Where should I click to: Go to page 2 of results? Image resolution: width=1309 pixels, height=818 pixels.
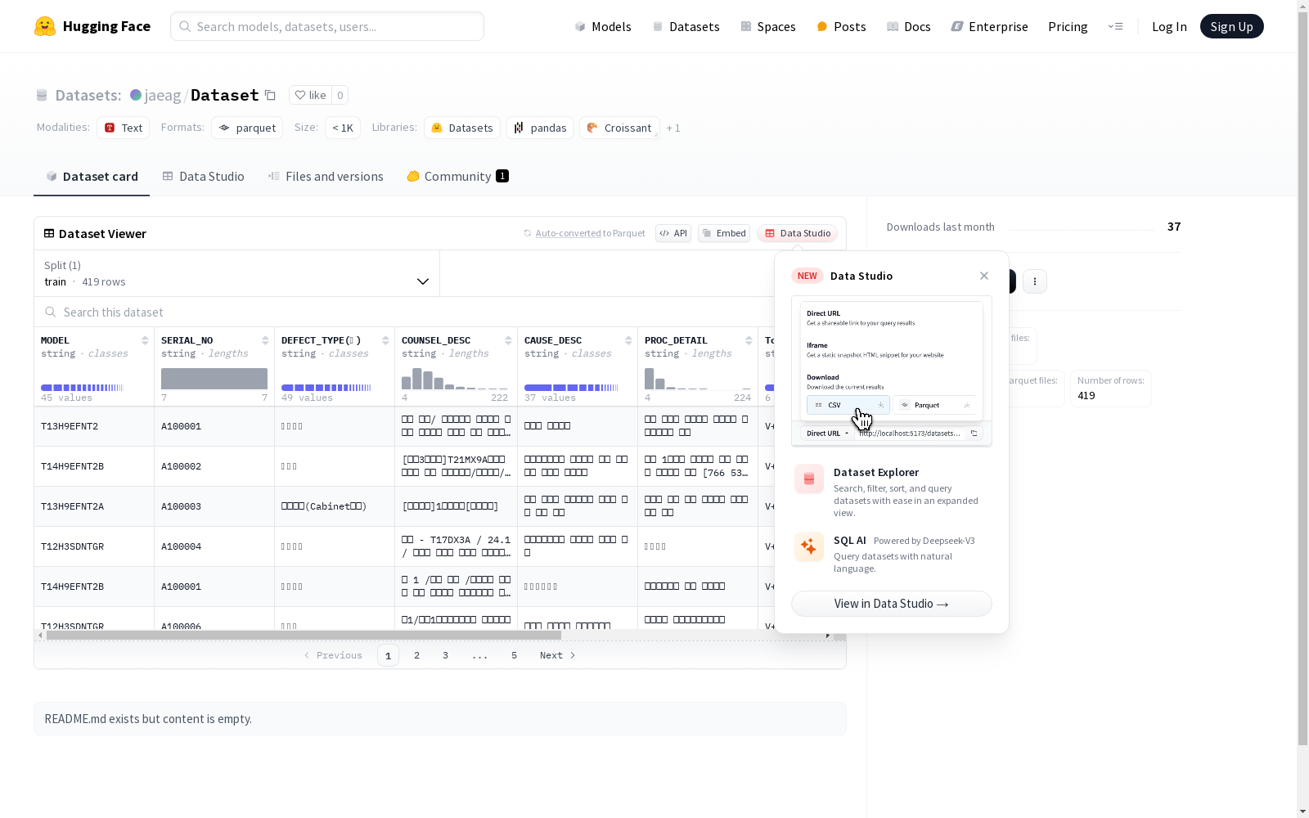pos(416,655)
